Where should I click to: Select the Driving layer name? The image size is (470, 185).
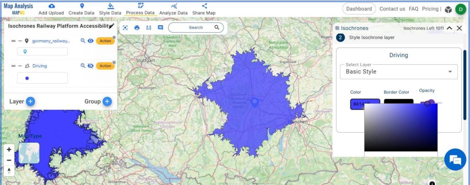tap(39, 66)
